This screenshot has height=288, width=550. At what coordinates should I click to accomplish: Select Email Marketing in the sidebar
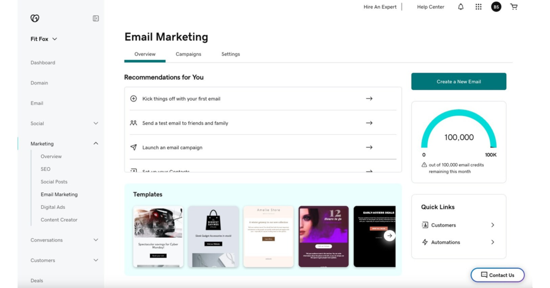coord(59,194)
